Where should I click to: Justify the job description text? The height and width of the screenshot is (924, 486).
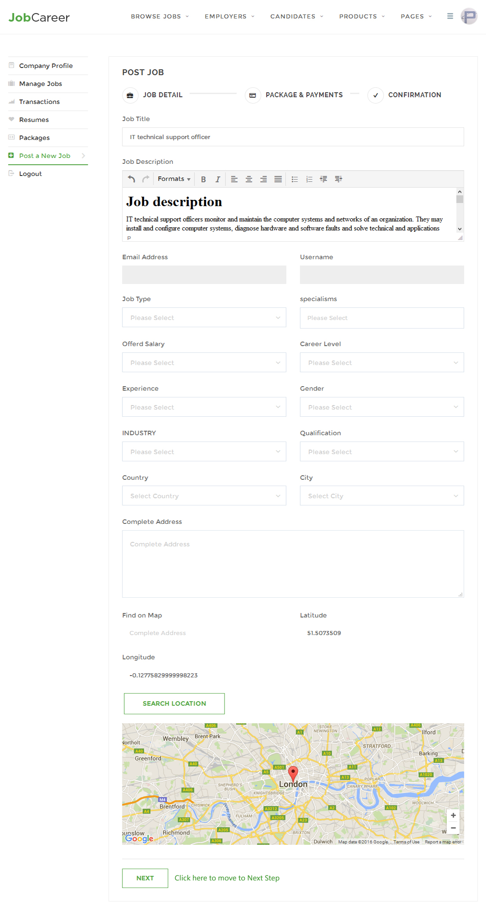[x=278, y=179]
